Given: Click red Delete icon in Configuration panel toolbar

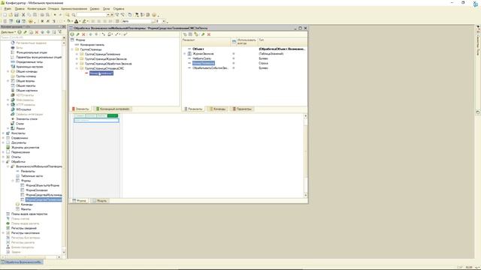Looking at the screenshot, I should click(37, 32).
